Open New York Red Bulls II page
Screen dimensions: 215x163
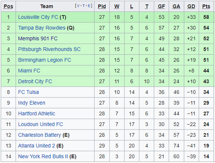43,156
